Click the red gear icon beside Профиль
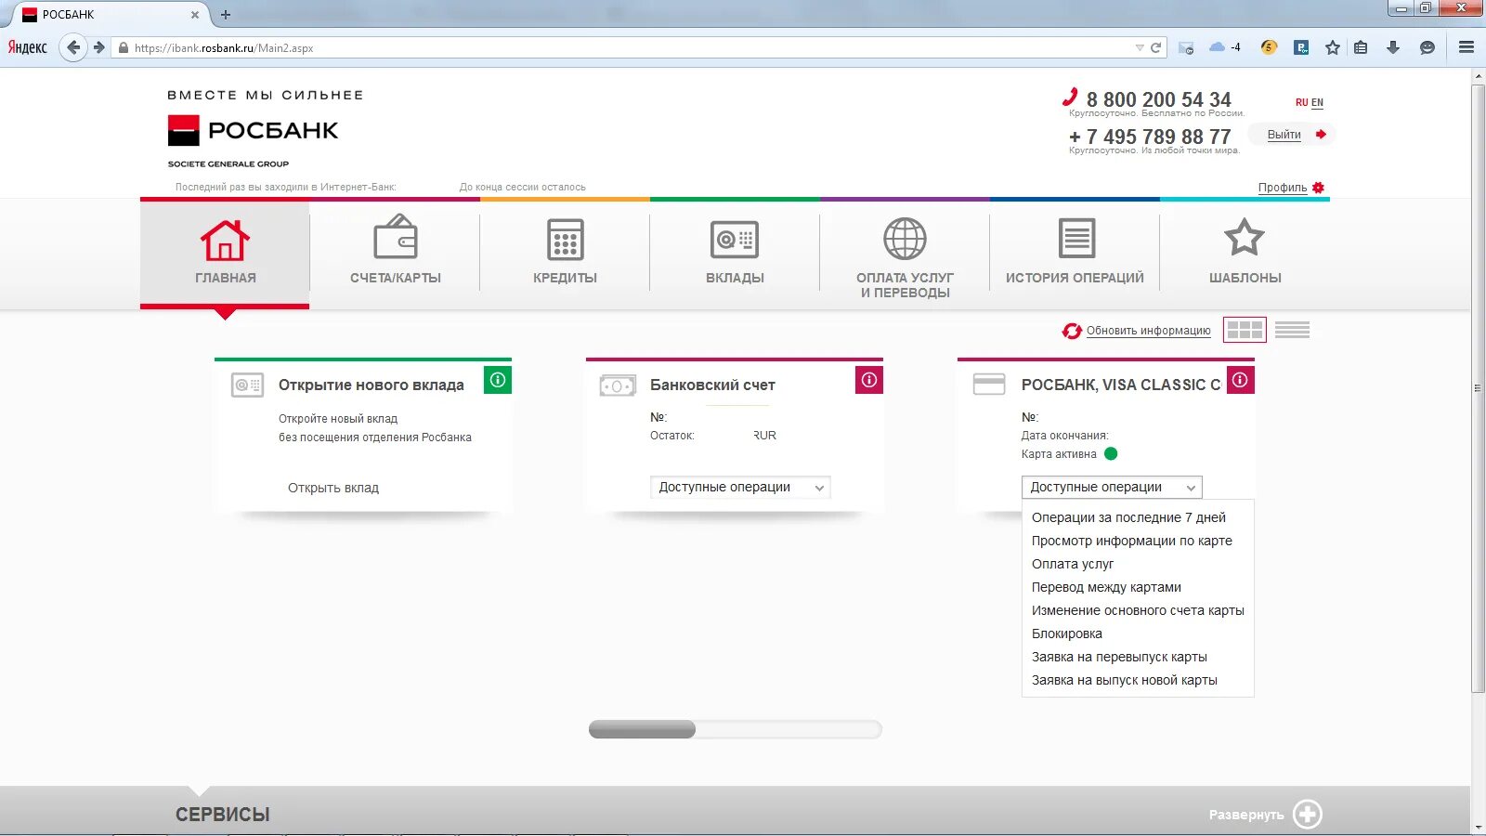 (1318, 188)
